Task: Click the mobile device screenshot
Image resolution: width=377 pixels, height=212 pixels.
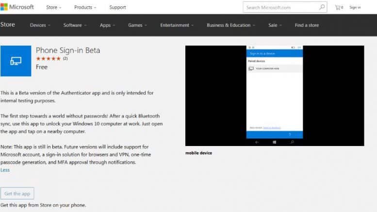Action: pyautogui.click(x=275, y=96)
